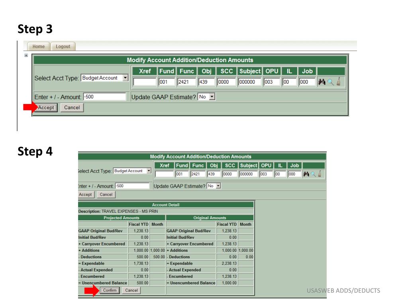The height and width of the screenshot is (306, 408).
Task: Click the Fund field 001 in Step 3
Action: (x=167, y=82)
